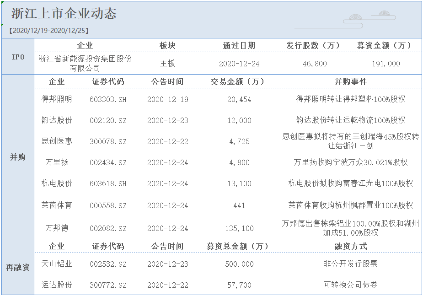Screen dimensions: 423x296
Task: Select transaction amount 135,100
Action: pos(239,229)
